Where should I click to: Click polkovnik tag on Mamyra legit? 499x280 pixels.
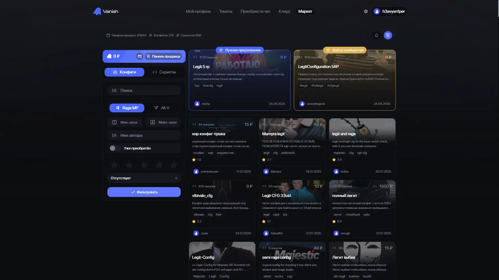(x=288, y=153)
